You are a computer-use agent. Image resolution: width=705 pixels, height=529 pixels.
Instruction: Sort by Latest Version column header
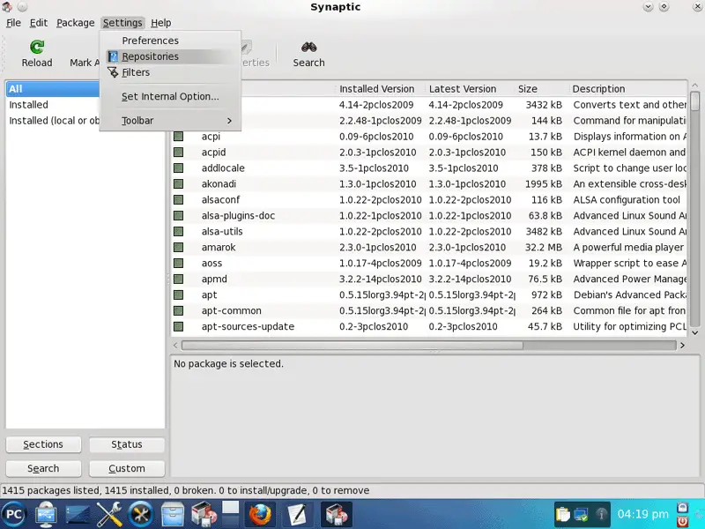(x=470, y=89)
